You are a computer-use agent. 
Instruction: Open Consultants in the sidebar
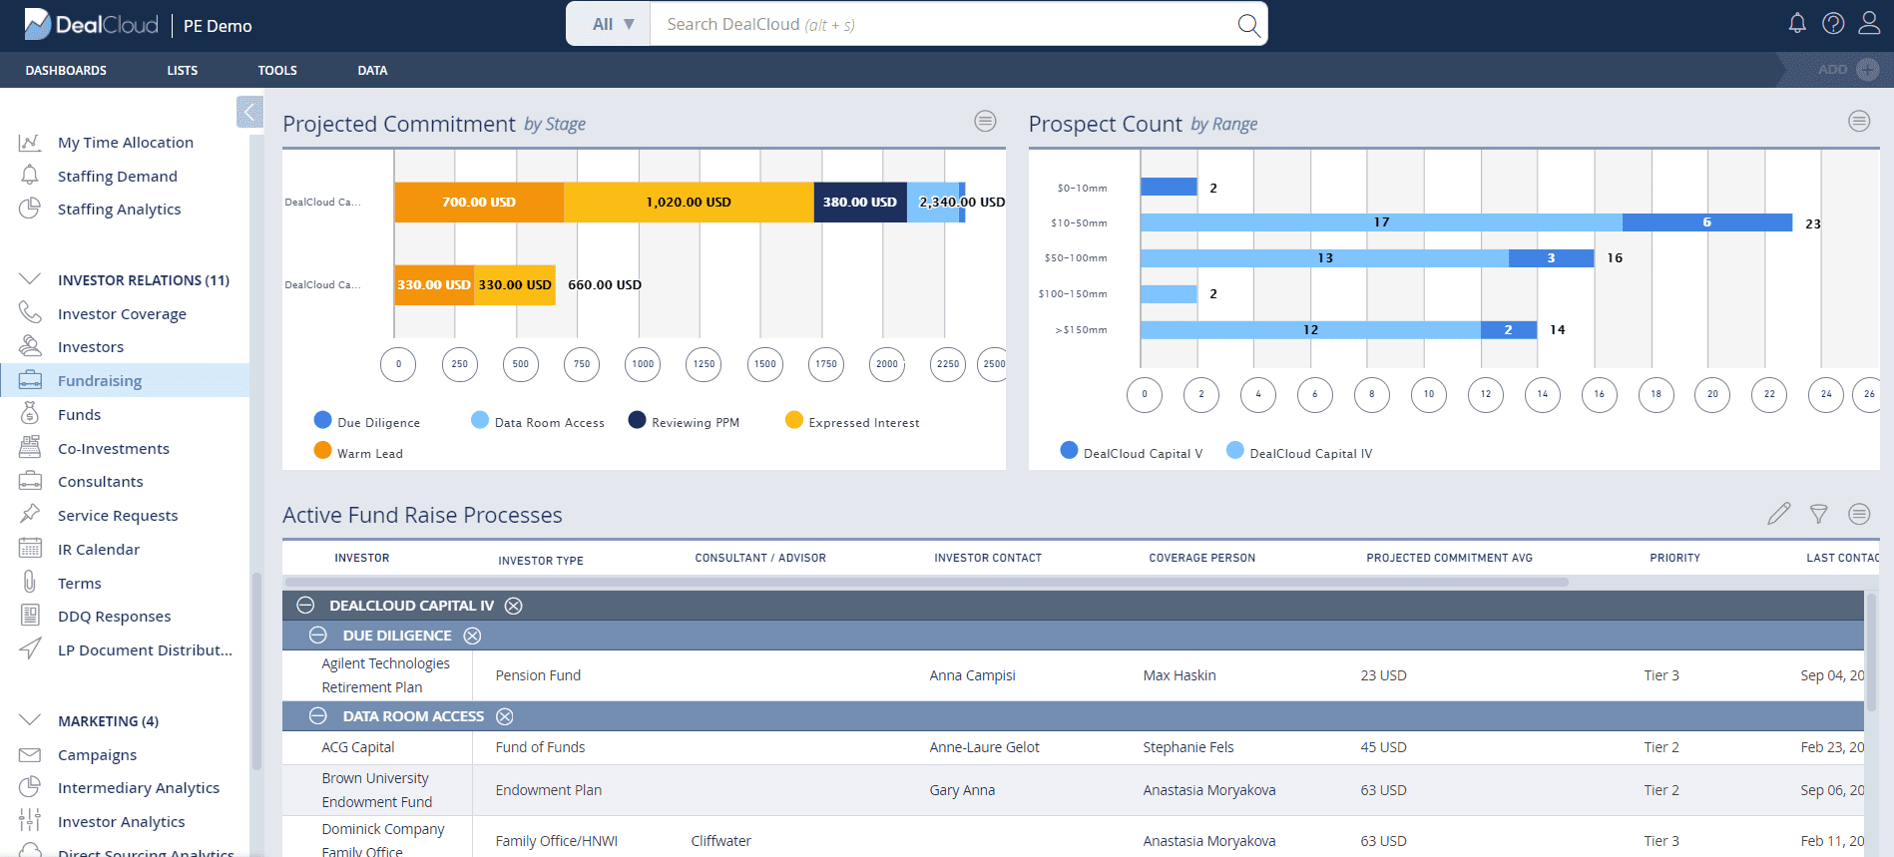coord(101,482)
